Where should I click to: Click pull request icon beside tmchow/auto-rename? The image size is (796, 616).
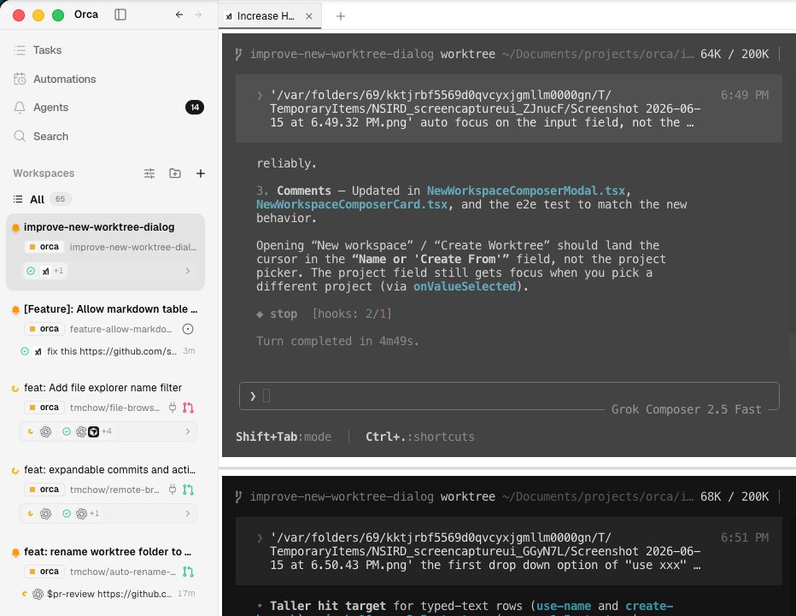[x=189, y=572]
